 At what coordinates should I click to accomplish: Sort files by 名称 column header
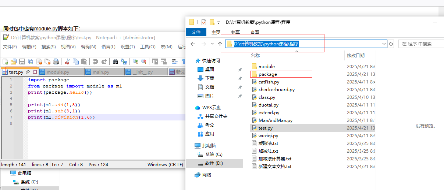click(256, 56)
